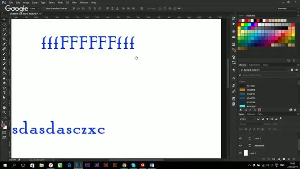Screen dimensions: 300x169
Task: Filter layers by type layers
Action: [267, 119]
